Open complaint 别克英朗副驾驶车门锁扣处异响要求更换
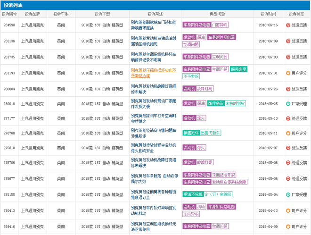Viewport: 311px width, 235px height. 154,25
